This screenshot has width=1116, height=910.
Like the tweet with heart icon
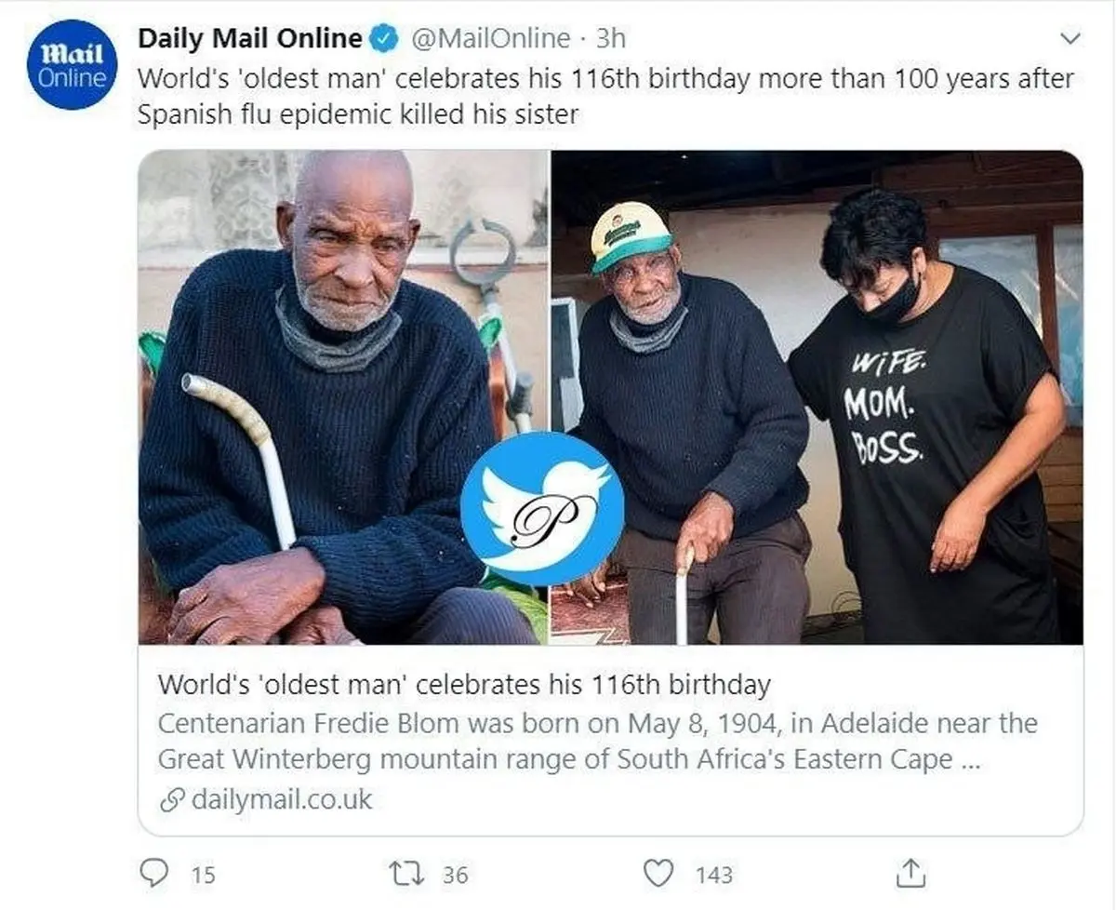click(x=658, y=874)
